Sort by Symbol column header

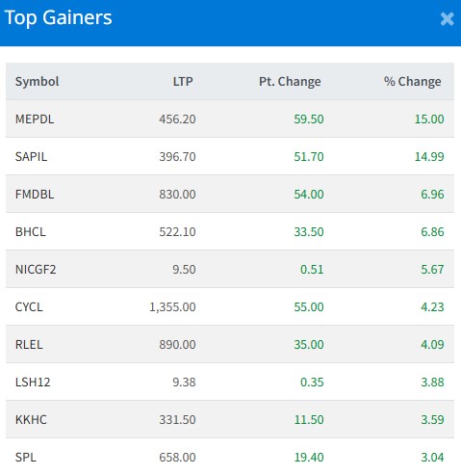point(37,82)
